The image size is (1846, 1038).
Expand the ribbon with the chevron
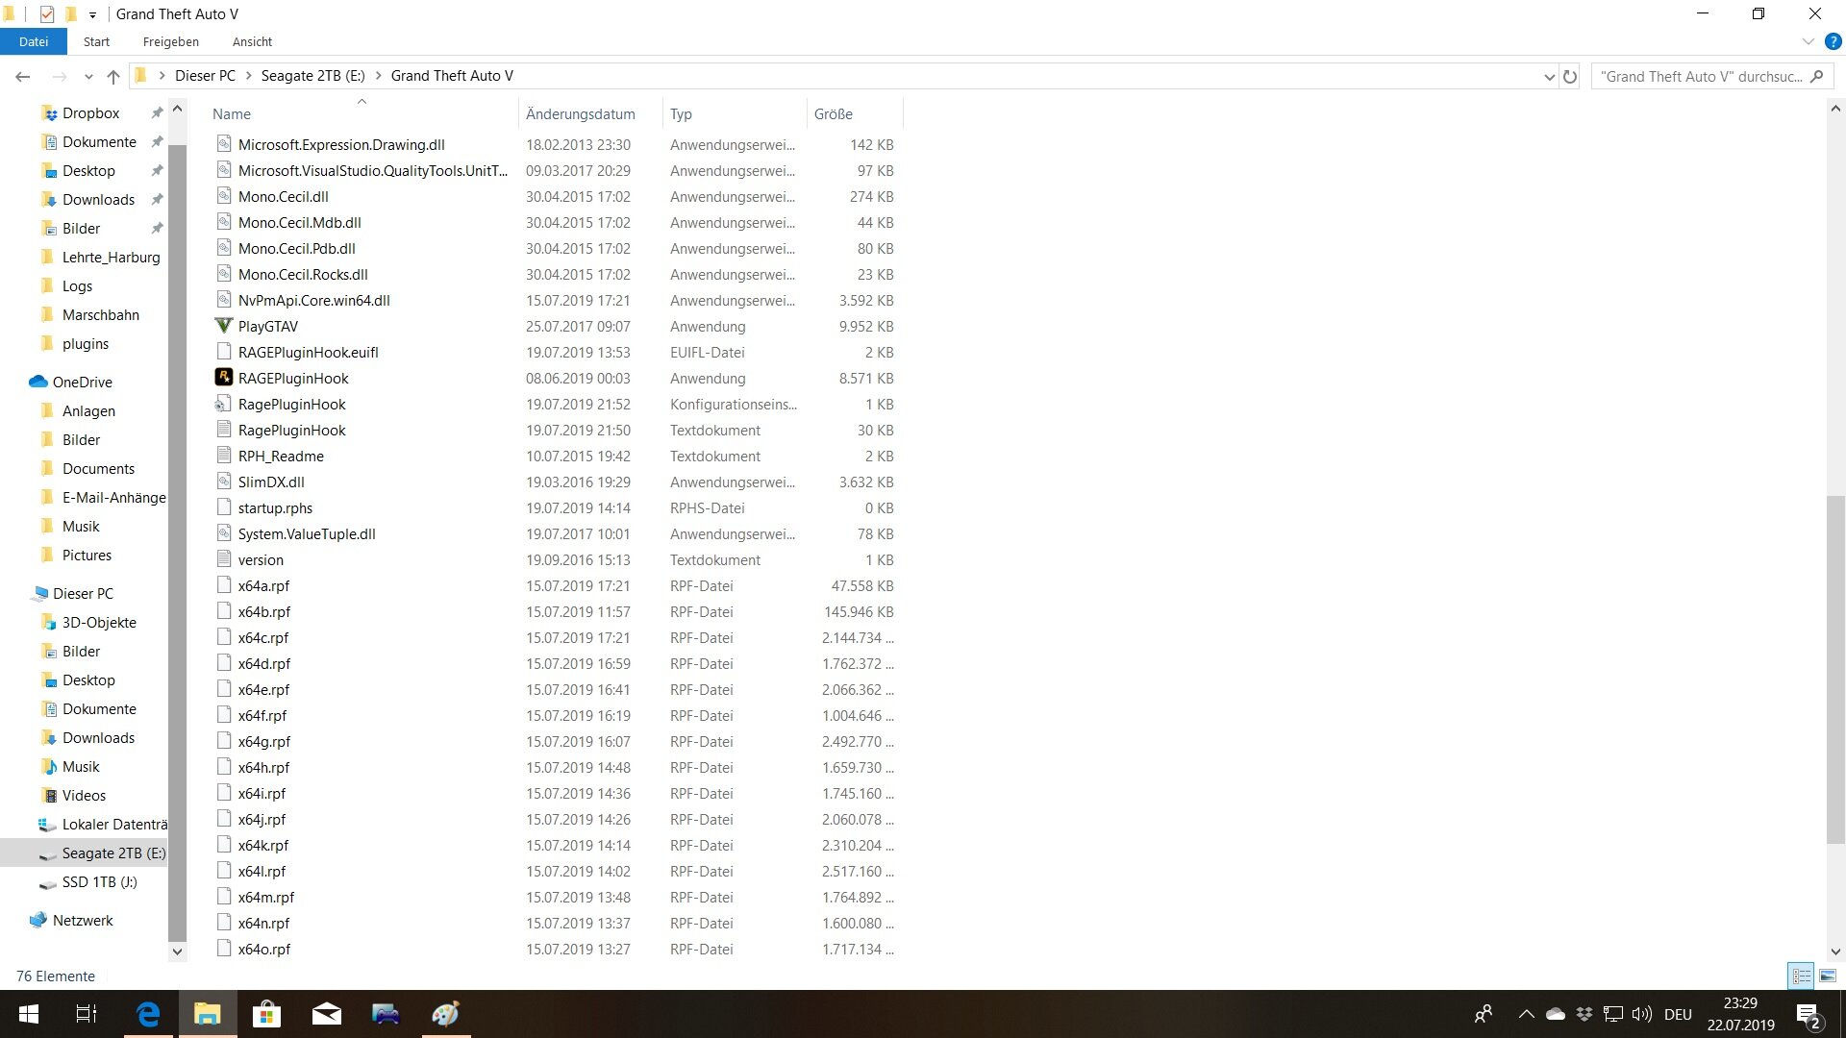(1808, 41)
